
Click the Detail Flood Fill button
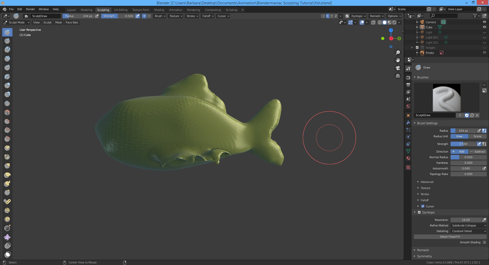pos(450,237)
